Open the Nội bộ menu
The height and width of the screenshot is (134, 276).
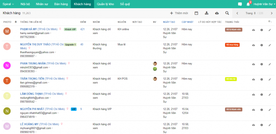tap(25, 4)
